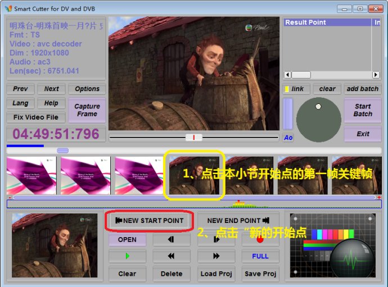Viewport: 388px width, 287px height.
Task: Click the Video : avc decoder info line
Action: (46, 44)
